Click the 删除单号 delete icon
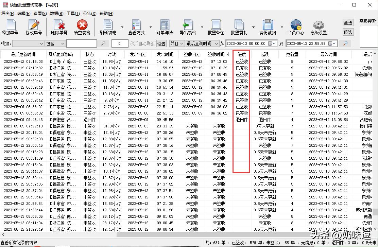Screen dimensions: 378x247 point(58,27)
